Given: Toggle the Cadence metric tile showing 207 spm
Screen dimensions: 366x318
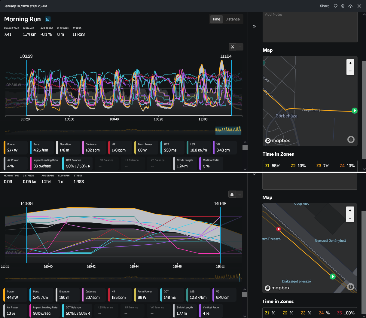Looking at the screenshot, I should (93, 295).
